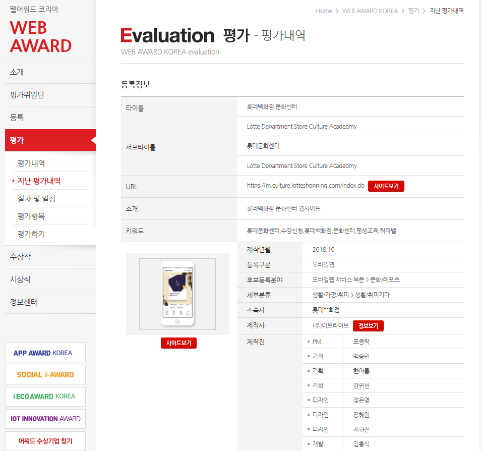Click the site URL text
This screenshot has height=451, width=482.
click(306, 186)
